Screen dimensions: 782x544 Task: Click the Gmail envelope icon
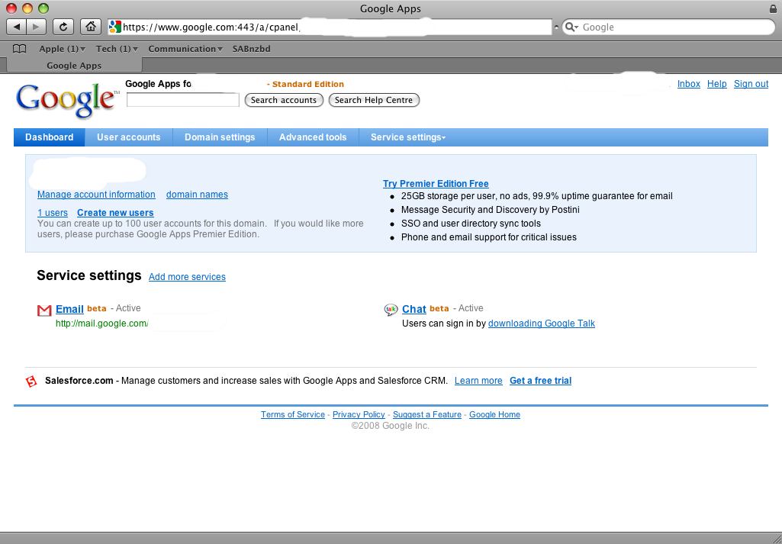[x=44, y=310]
